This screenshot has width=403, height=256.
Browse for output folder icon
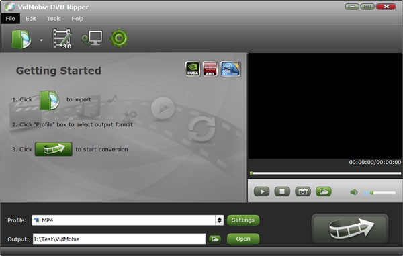(x=215, y=239)
